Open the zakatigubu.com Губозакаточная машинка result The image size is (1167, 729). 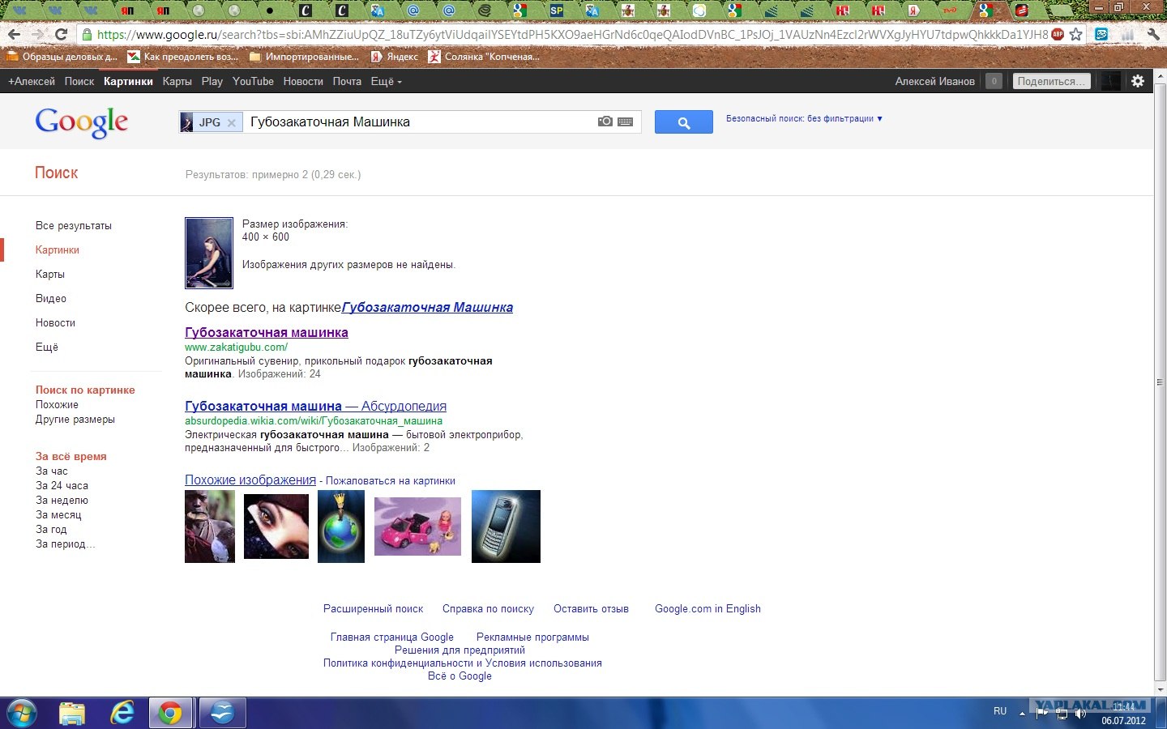coord(267,332)
